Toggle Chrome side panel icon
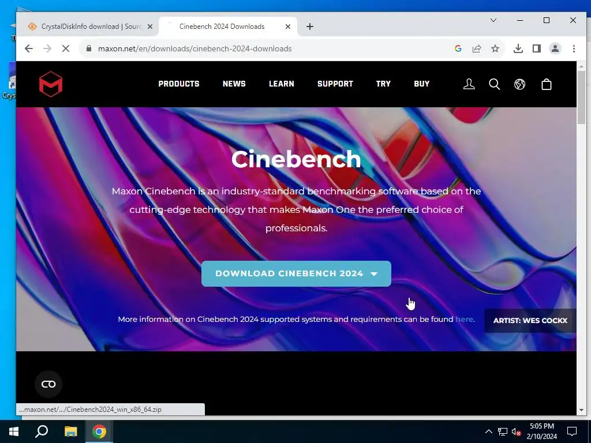 click(537, 48)
